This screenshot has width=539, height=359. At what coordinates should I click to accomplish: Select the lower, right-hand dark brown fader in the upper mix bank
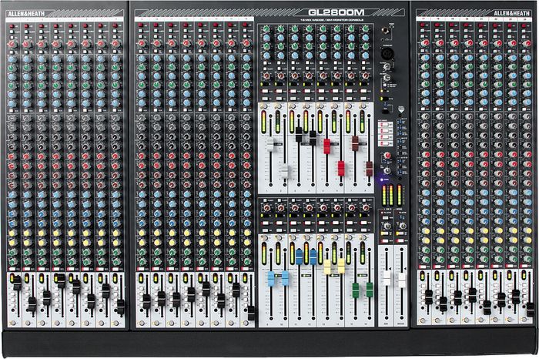369,169
